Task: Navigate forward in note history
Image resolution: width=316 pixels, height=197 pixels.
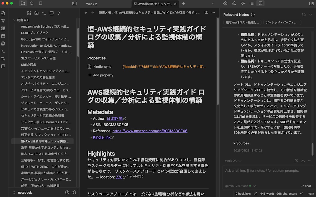Action: pos(92,13)
